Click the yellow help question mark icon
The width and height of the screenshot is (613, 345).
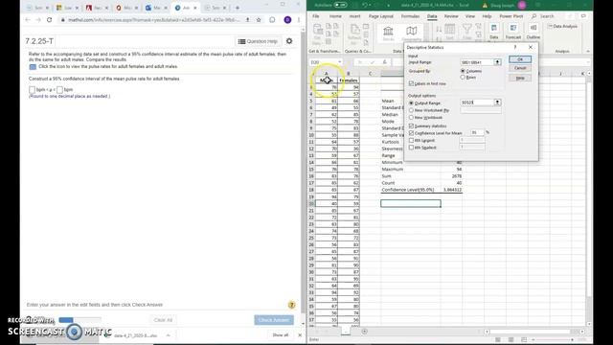point(291,305)
